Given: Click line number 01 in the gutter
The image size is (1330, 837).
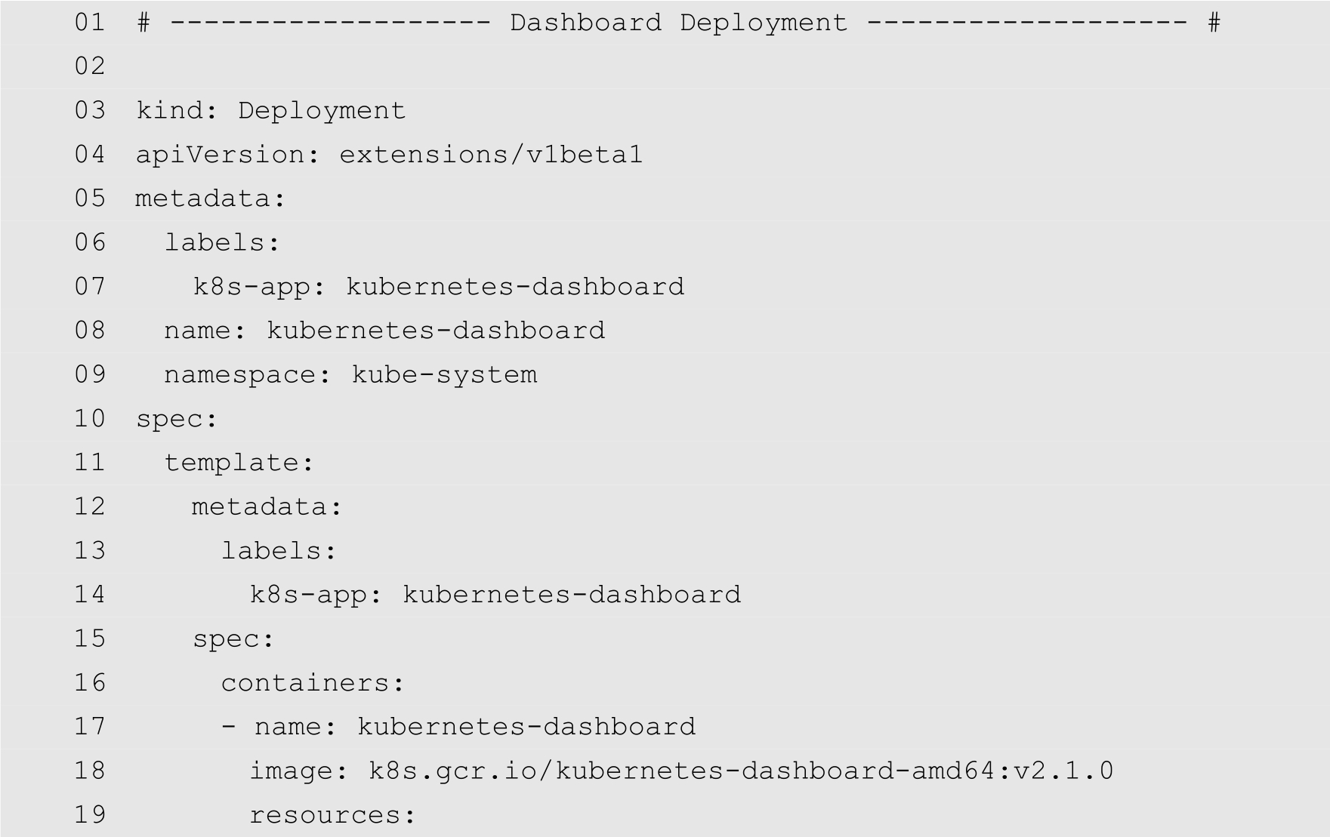Looking at the screenshot, I should point(90,23).
